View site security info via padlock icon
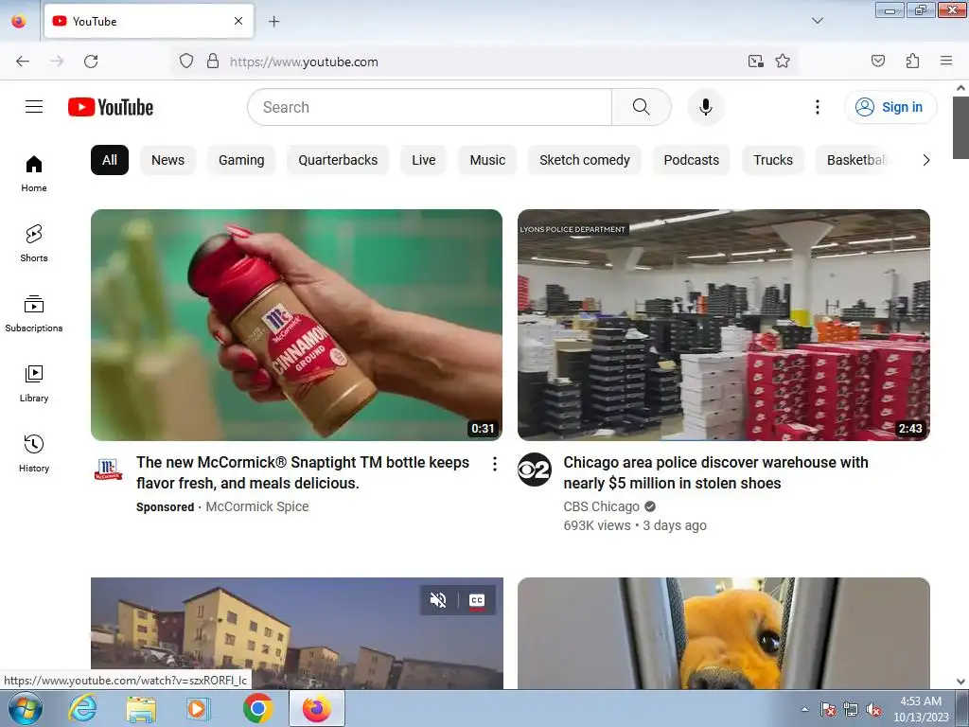 tap(213, 62)
